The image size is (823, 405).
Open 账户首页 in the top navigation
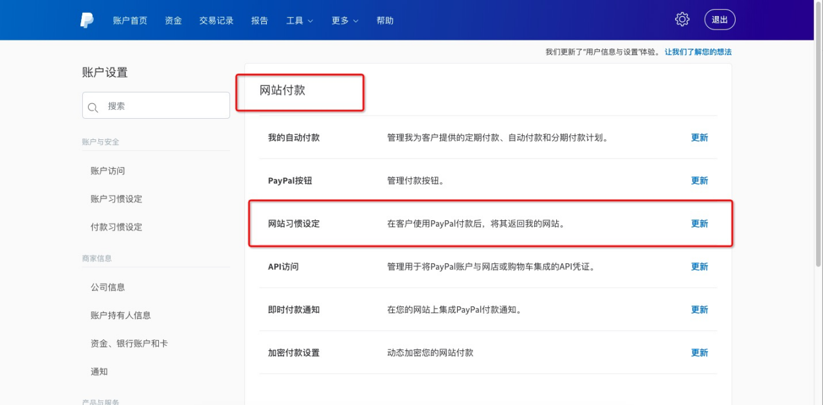pyautogui.click(x=130, y=21)
